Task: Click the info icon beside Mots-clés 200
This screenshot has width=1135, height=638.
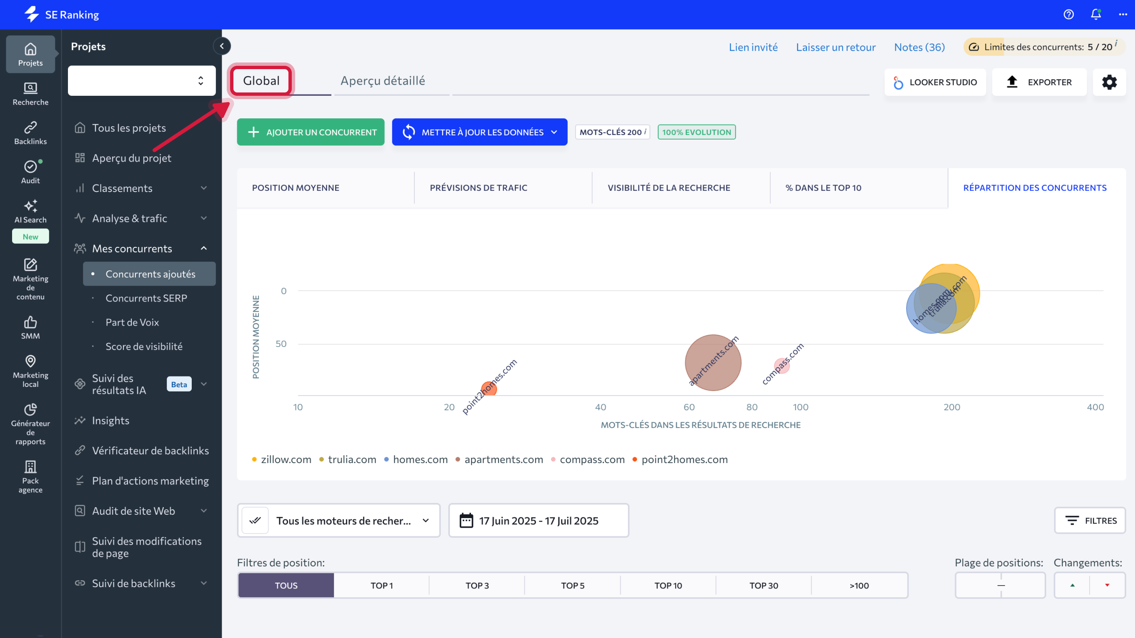Action: point(646,131)
